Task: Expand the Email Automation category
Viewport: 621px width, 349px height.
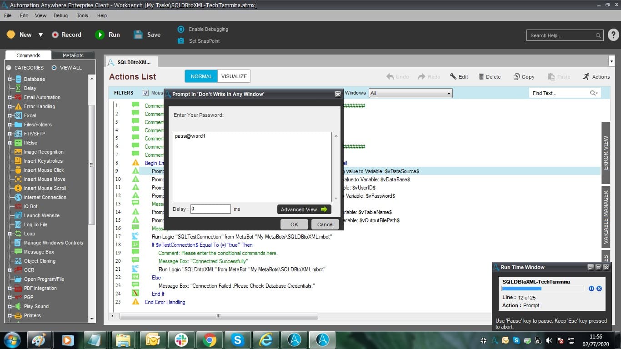Action: point(10,97)
